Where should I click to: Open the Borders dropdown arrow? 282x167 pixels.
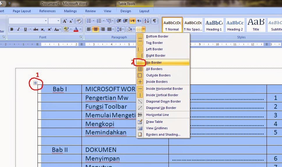(143, 29)
